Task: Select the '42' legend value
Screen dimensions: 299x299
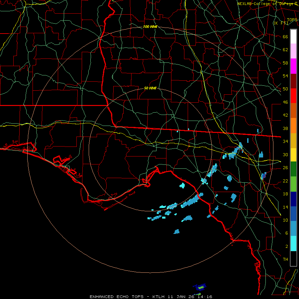Action: point(285,115)
